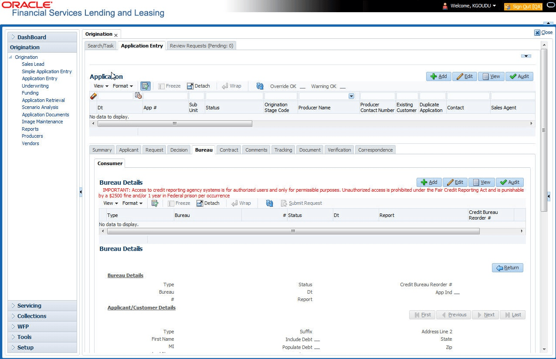Open the Search/Task tab
Viewport: 556px width, 359px height.
pos(101,45)
